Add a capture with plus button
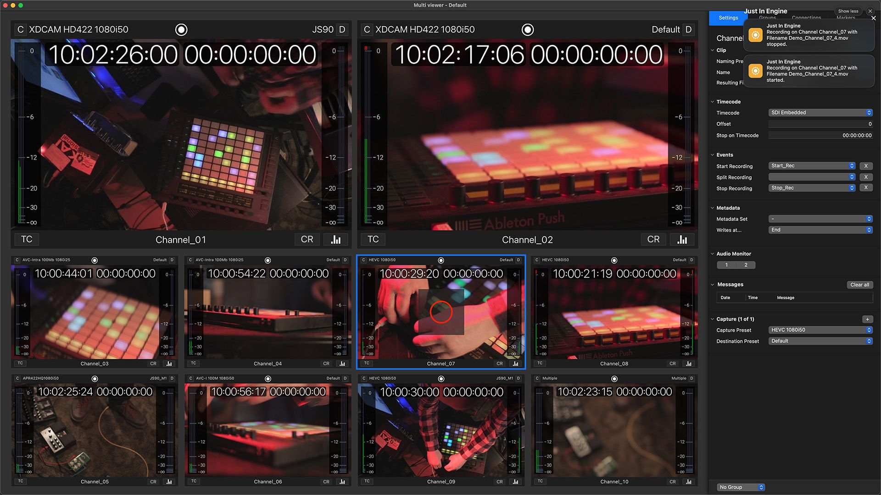881x495 pixels. coord(867,319)
